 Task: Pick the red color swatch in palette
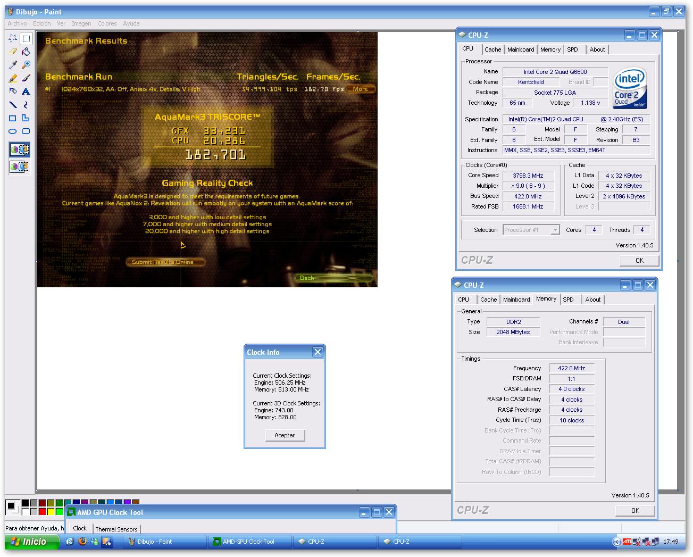(43, 511)
